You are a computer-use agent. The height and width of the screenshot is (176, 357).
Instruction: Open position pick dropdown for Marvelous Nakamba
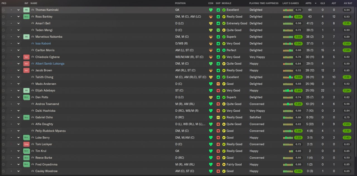[x=18, y=37]
